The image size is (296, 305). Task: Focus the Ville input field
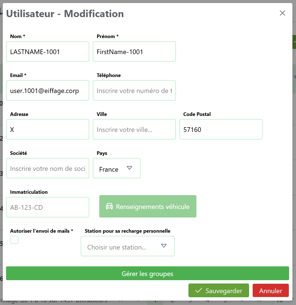click(x=134, y=129)
